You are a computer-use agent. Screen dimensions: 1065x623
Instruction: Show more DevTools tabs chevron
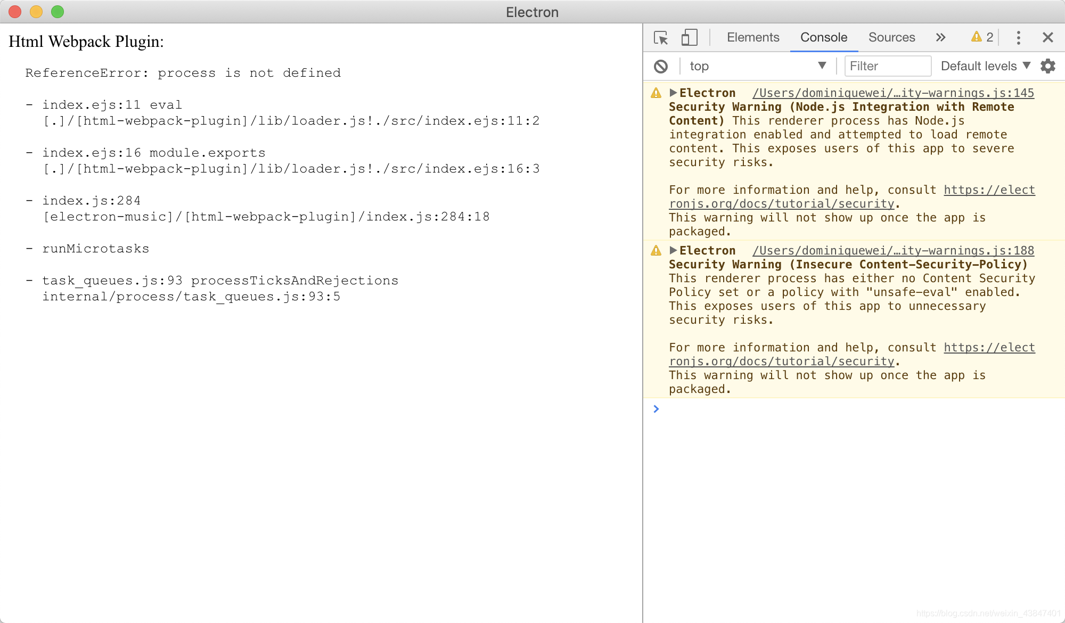940,37
